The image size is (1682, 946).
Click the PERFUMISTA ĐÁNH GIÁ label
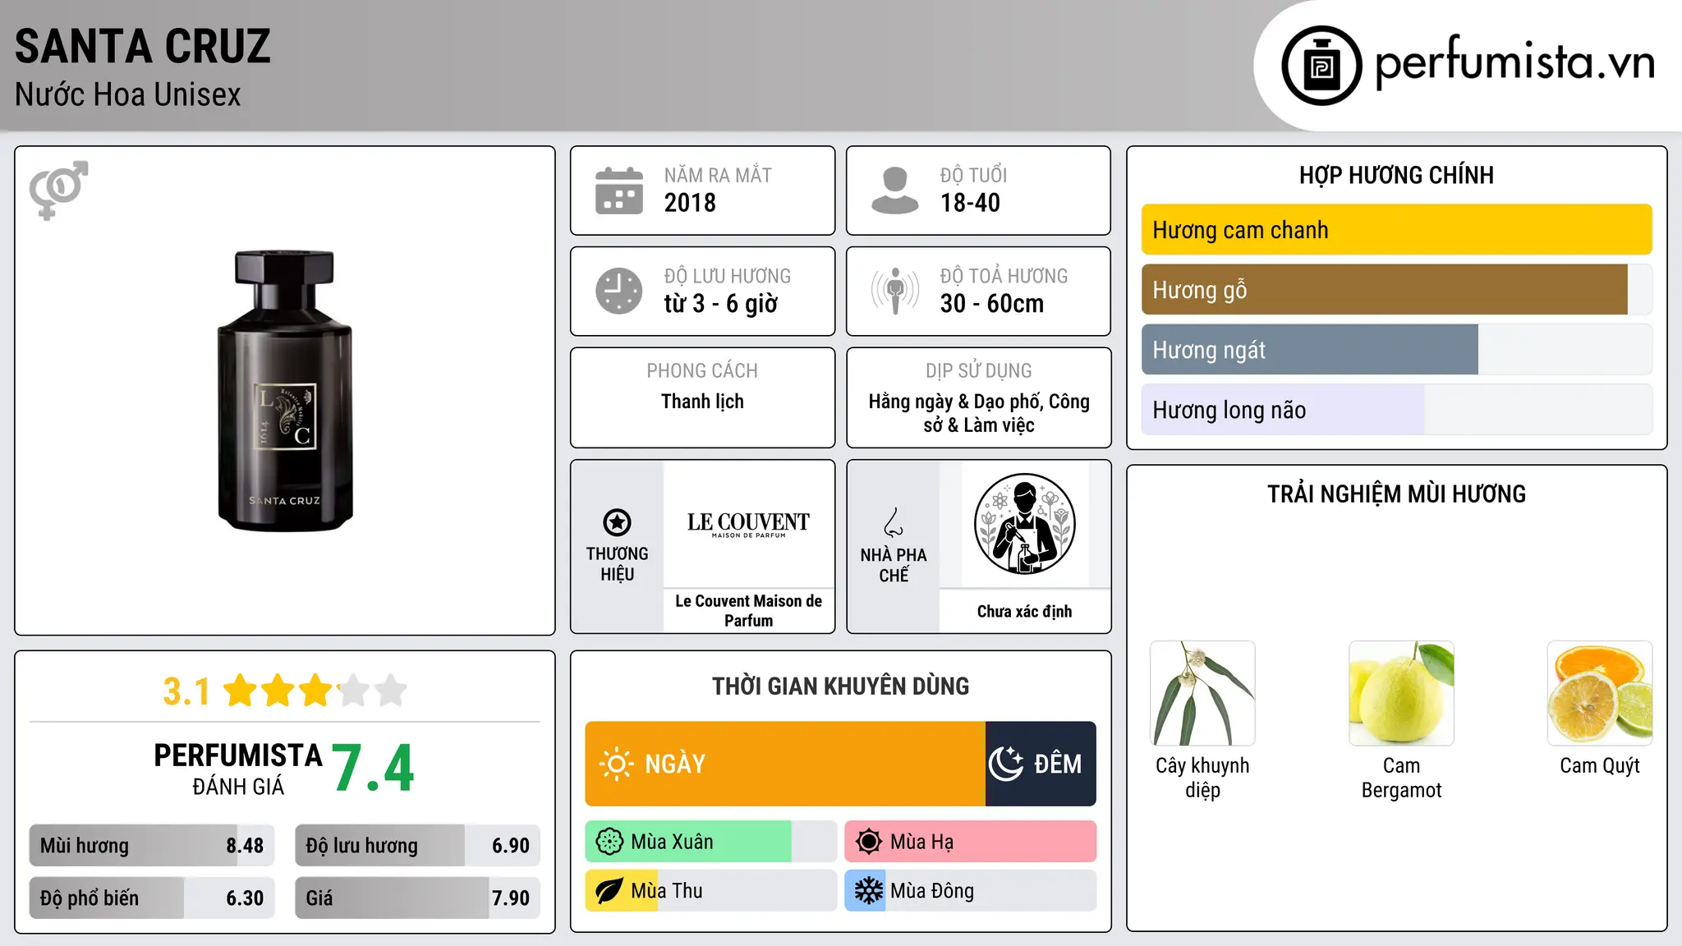click(x=238, y=769)
